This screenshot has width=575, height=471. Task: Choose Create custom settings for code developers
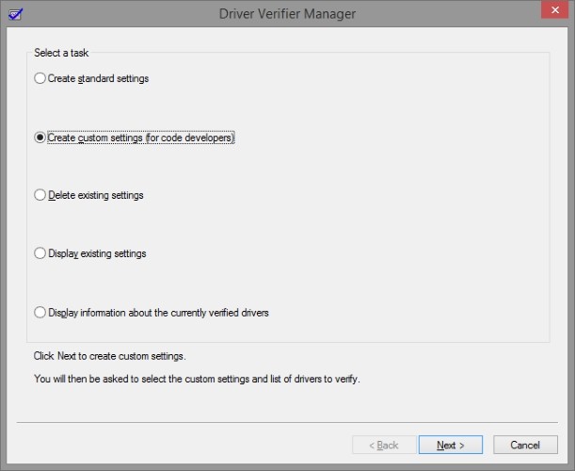click(x=135, y=138)
